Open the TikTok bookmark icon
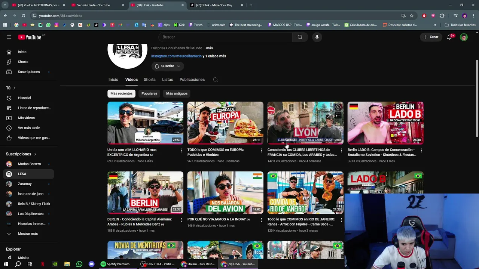Image resolution: width=479 pixels, height=269 pixels. [x=96, y=25]
